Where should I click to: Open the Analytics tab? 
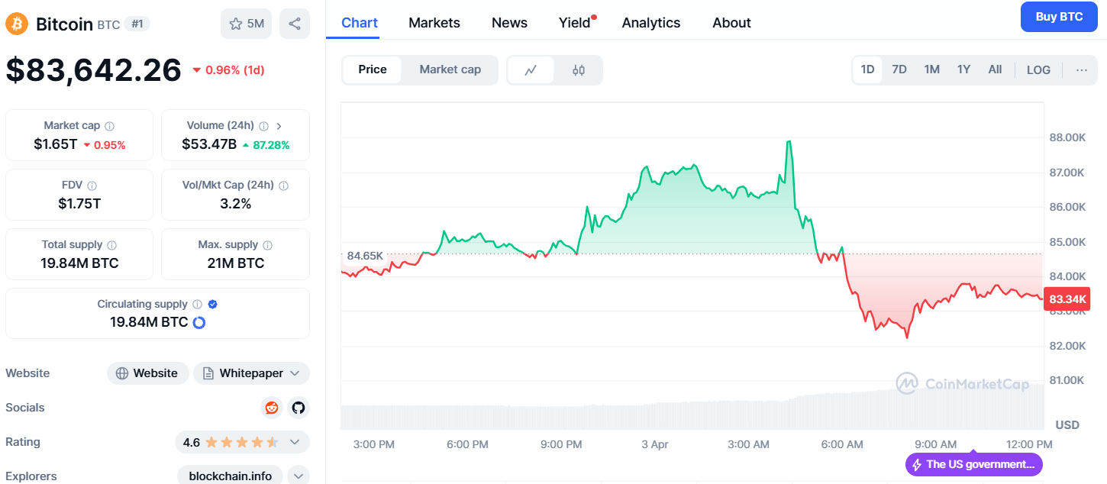(x=651, y=23)
